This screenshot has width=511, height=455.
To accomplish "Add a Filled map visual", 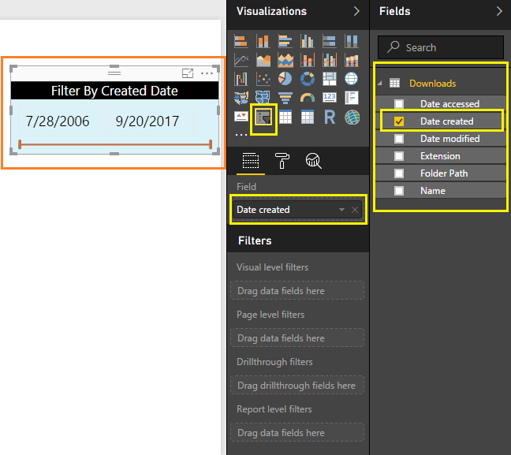I will 241,98.
